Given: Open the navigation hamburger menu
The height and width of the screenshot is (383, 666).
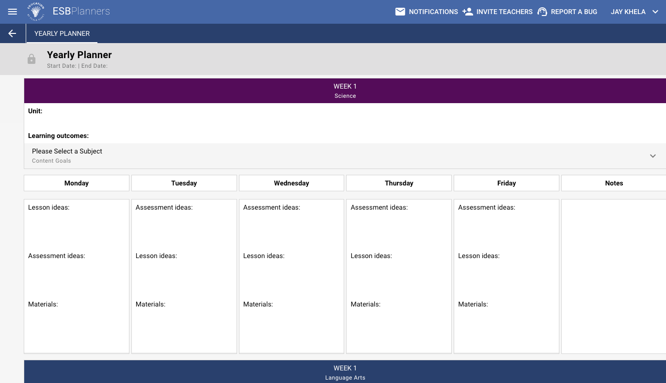Looking at the screenshot, I should [x=12, y=12].
